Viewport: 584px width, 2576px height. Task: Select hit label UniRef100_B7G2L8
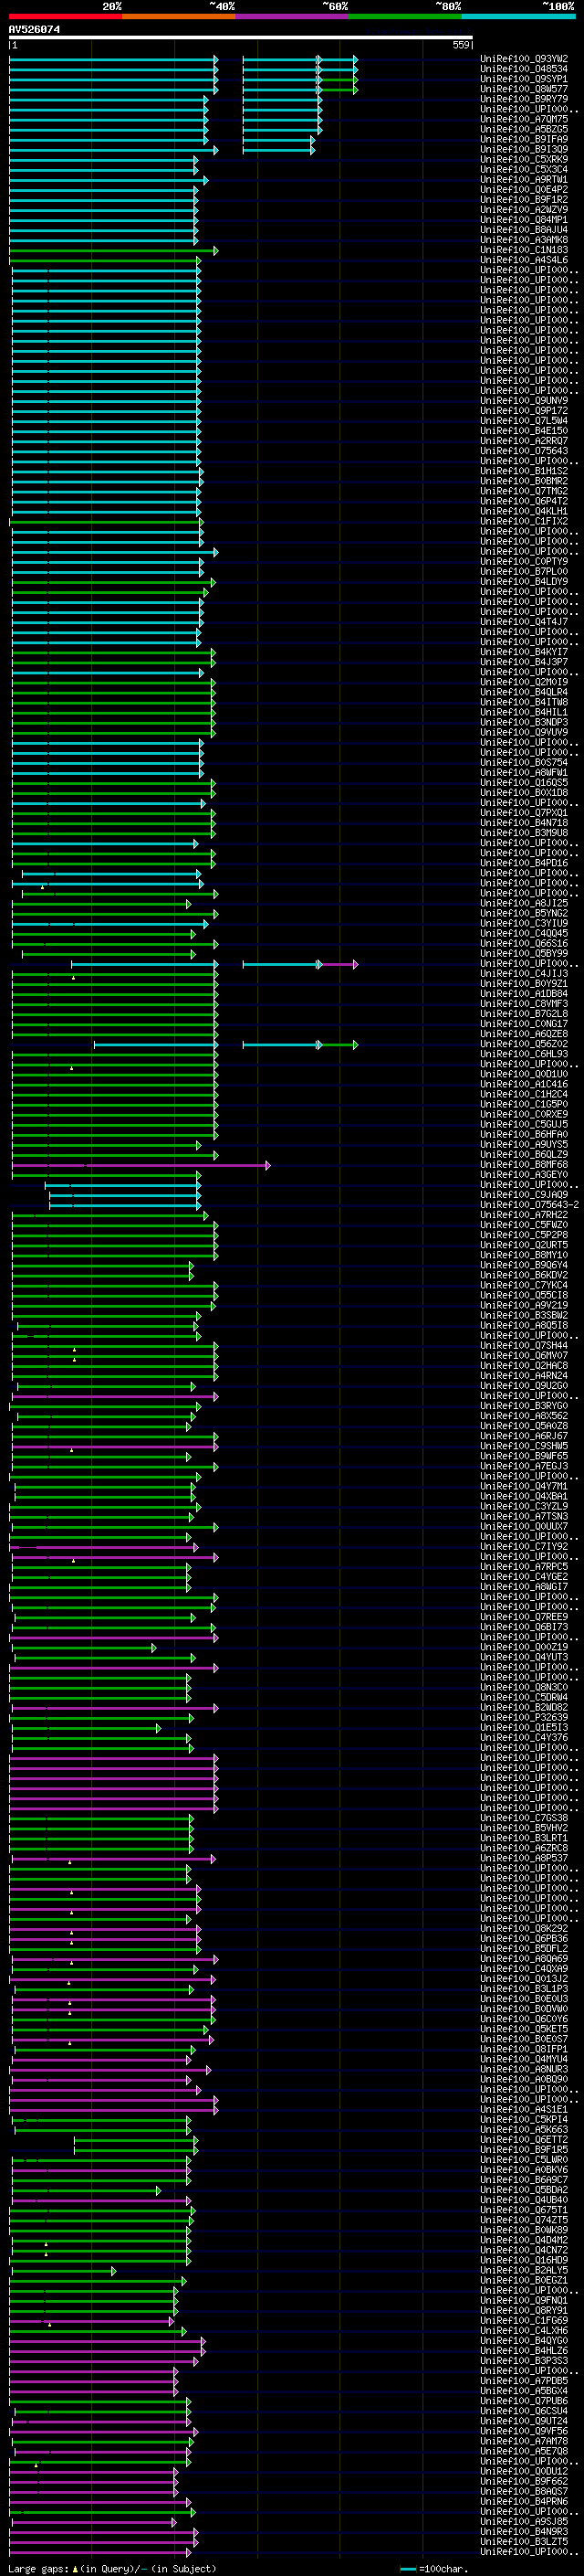click(x=524, y=1014)
